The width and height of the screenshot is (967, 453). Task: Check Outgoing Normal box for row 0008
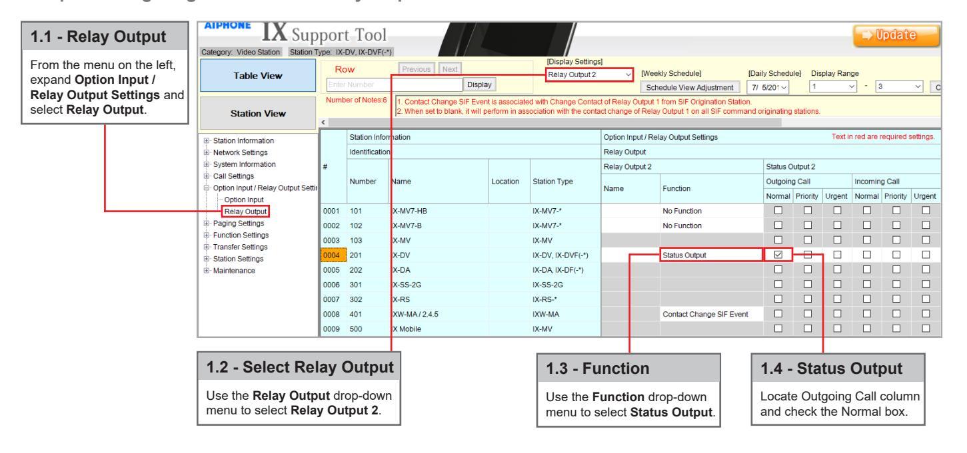[x=778, y=313]
